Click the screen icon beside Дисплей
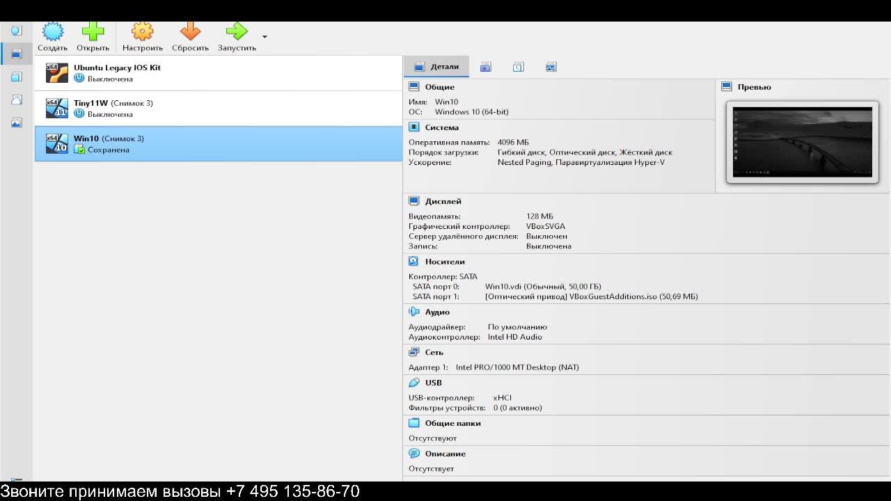 [x=414, y=201]
